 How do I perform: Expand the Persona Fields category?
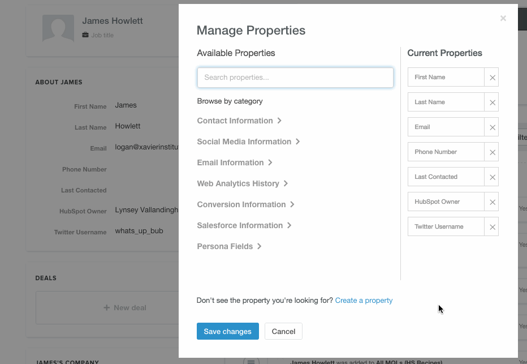229,246
